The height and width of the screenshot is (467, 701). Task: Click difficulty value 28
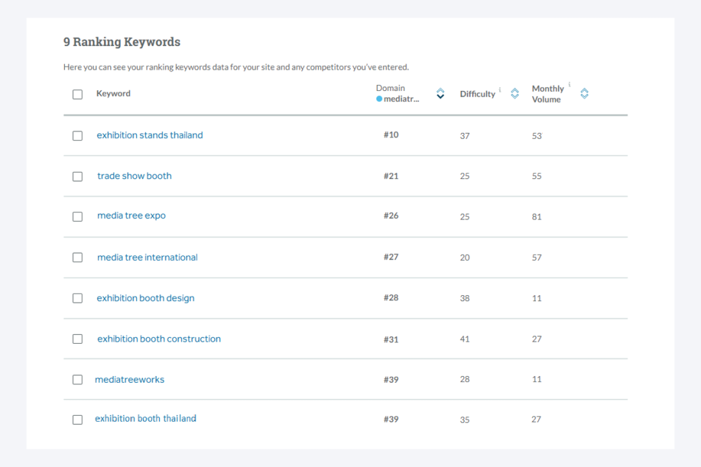pyautogui.click(x=465, y=379)
